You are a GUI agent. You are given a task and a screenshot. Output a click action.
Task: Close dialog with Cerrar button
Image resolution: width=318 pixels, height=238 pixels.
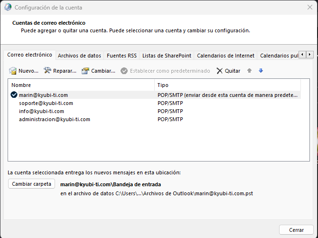296,230
